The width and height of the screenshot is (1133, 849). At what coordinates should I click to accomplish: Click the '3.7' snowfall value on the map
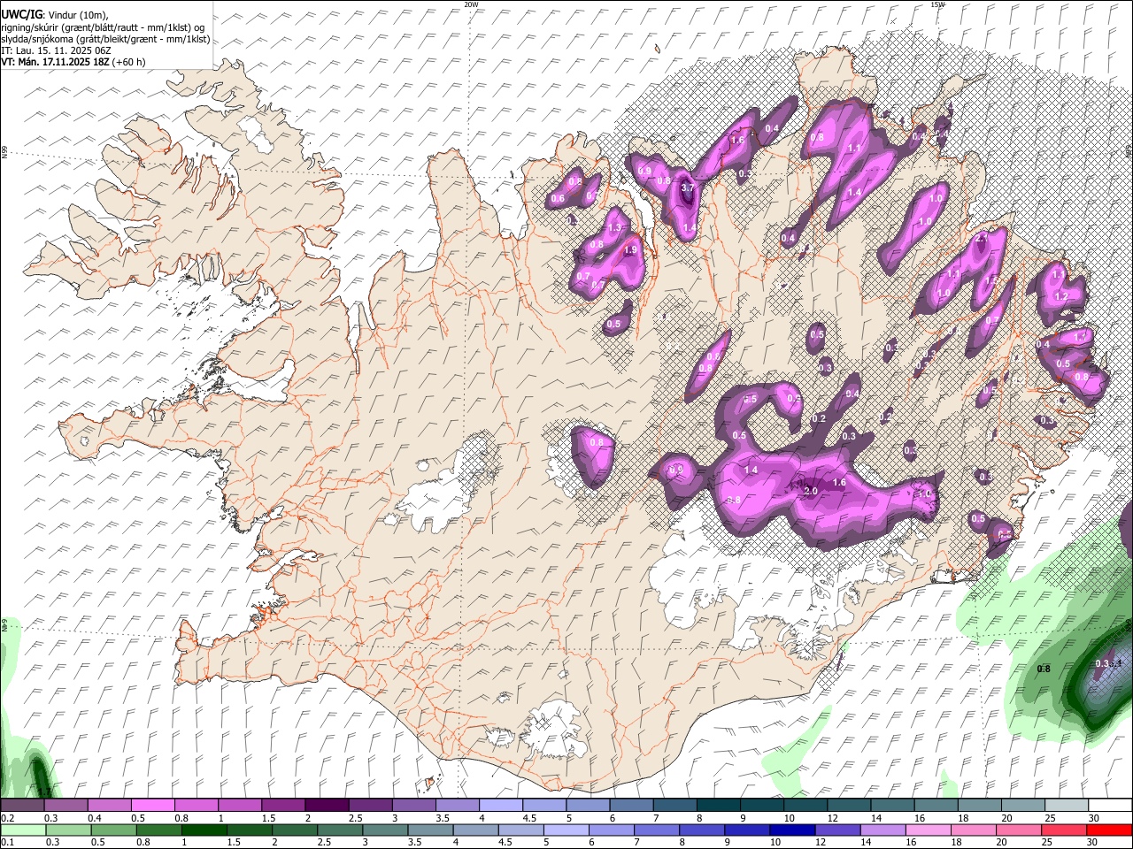point(687,188)
